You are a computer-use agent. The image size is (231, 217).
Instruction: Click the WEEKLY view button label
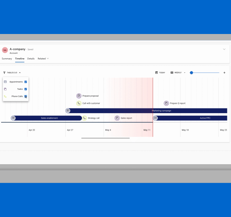[x=178, y=73]
